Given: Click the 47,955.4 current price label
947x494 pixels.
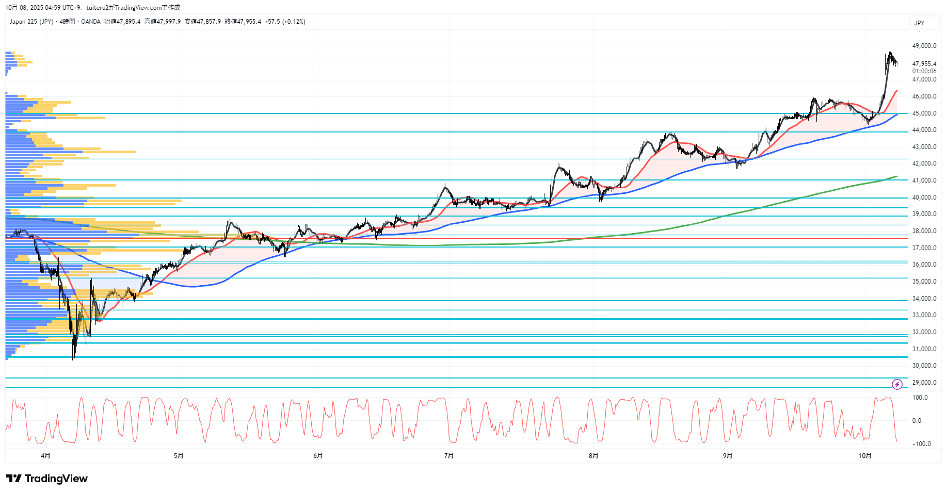Looking at the screenshot, I should 924,64.
